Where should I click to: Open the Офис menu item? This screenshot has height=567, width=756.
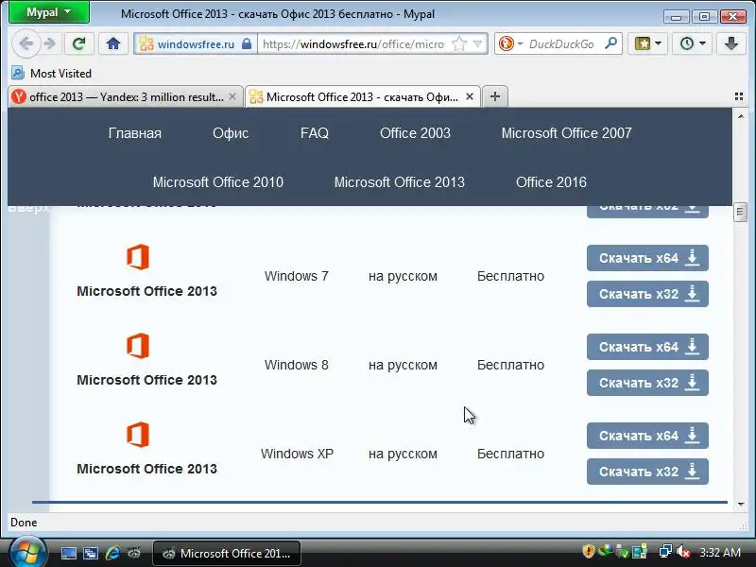(x=231, y=133)
